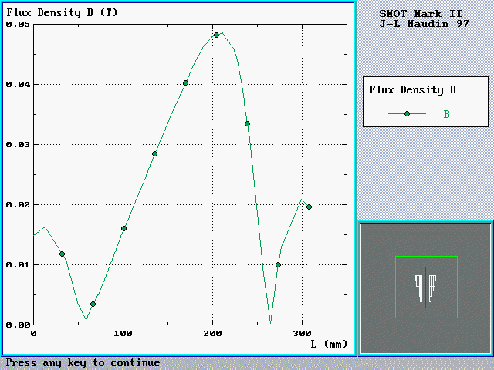Click the J-L Naudin 97 author text
This screenshot has width=494, height=370.
424,24
